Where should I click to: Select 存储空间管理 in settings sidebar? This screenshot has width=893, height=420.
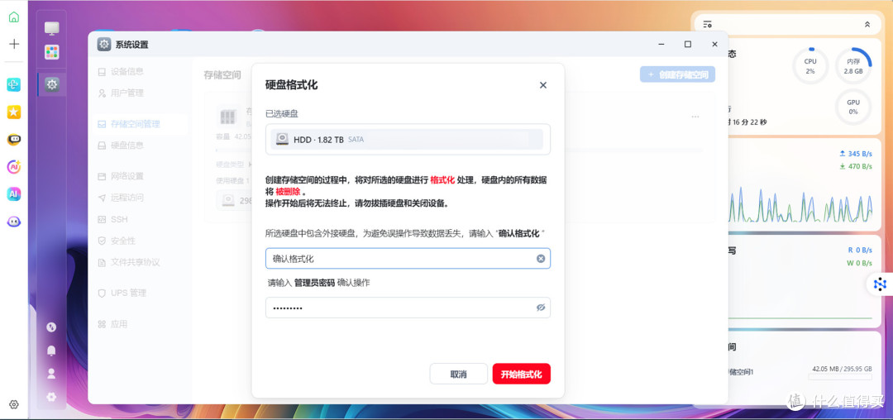[138, 124]
